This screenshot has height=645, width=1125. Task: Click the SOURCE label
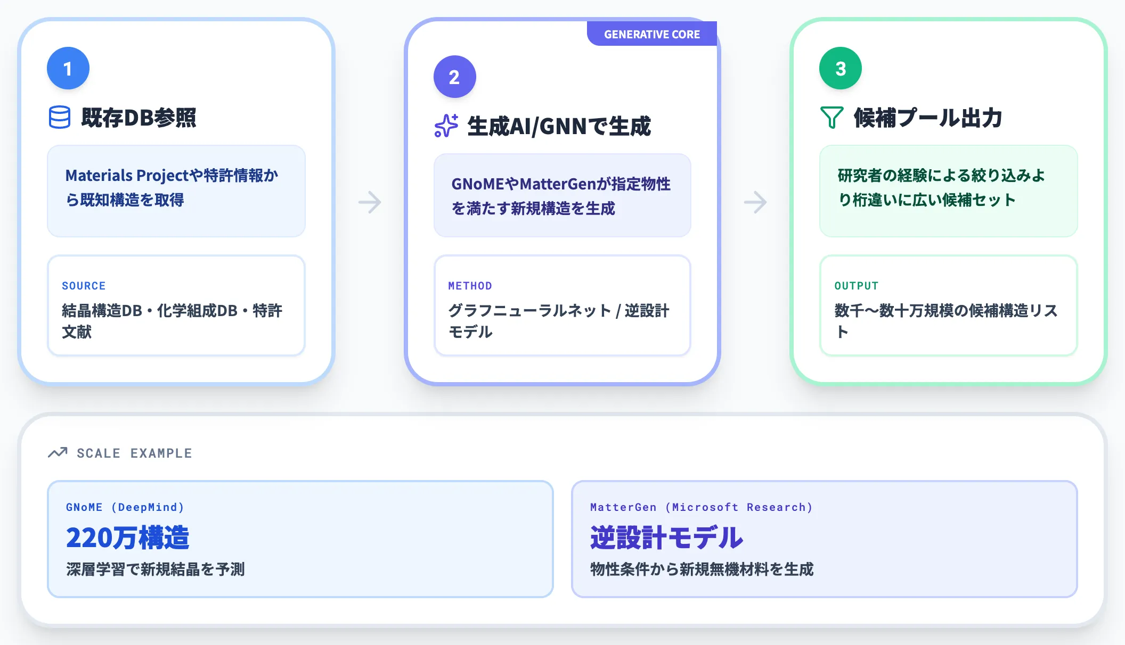tap(84, 286)
